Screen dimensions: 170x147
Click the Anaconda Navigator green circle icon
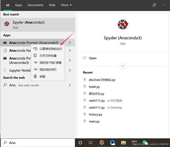coord(5,50)
